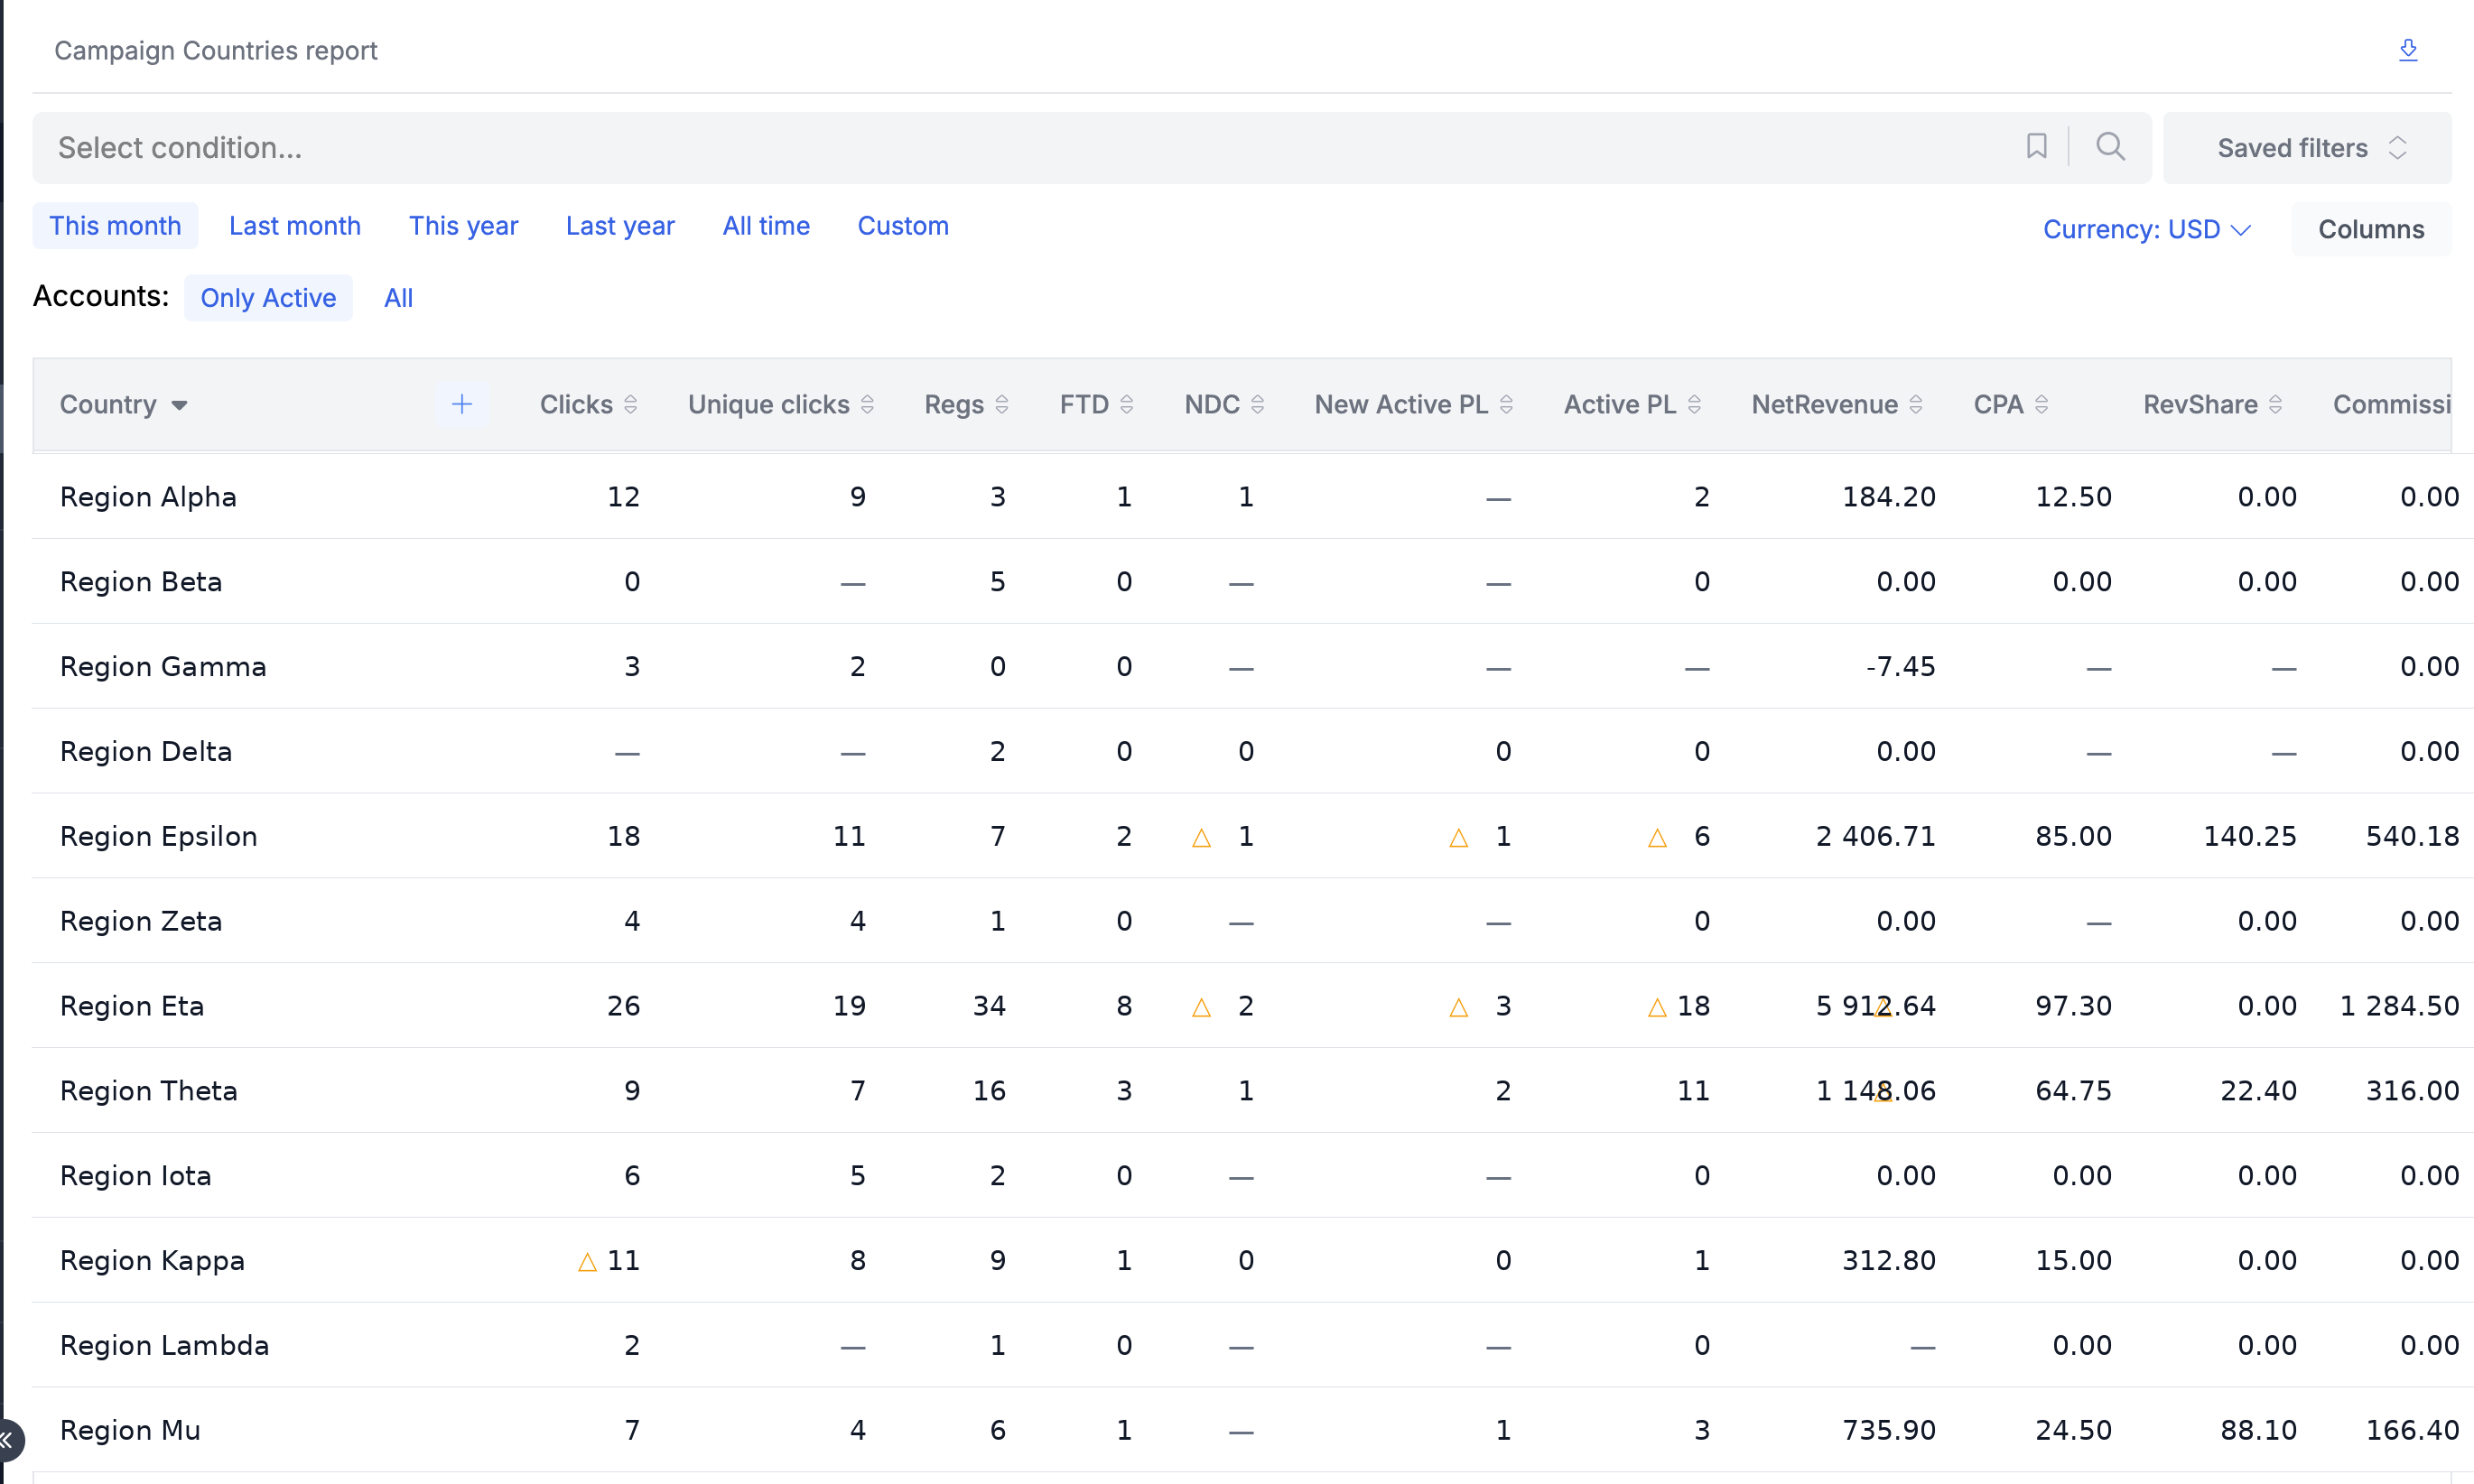Open the Columns settings button
Screen dimensions: 2474x1484
2370,229
